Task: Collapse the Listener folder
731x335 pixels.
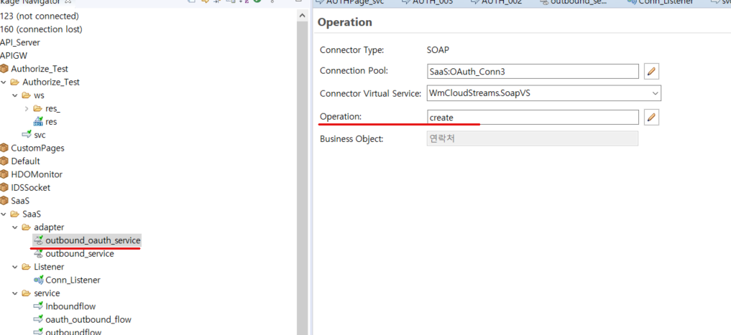Action: [x=15, y=267]
